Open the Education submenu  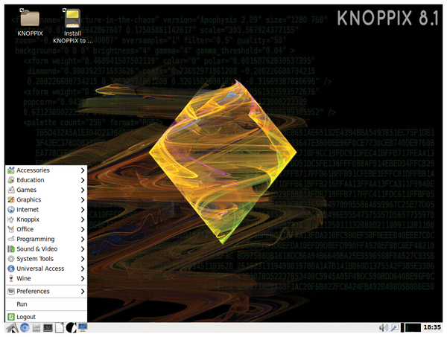46,180
